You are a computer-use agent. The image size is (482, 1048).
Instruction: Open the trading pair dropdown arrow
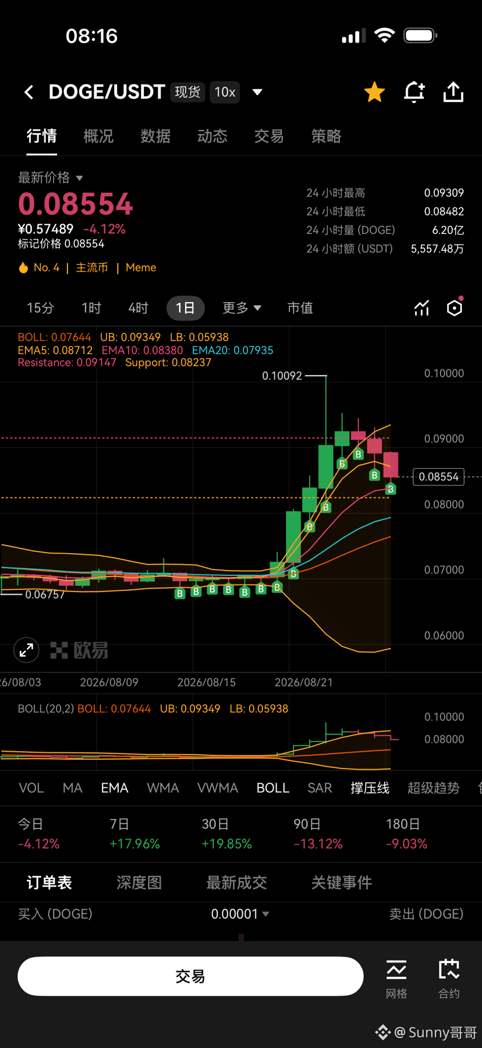257,92
